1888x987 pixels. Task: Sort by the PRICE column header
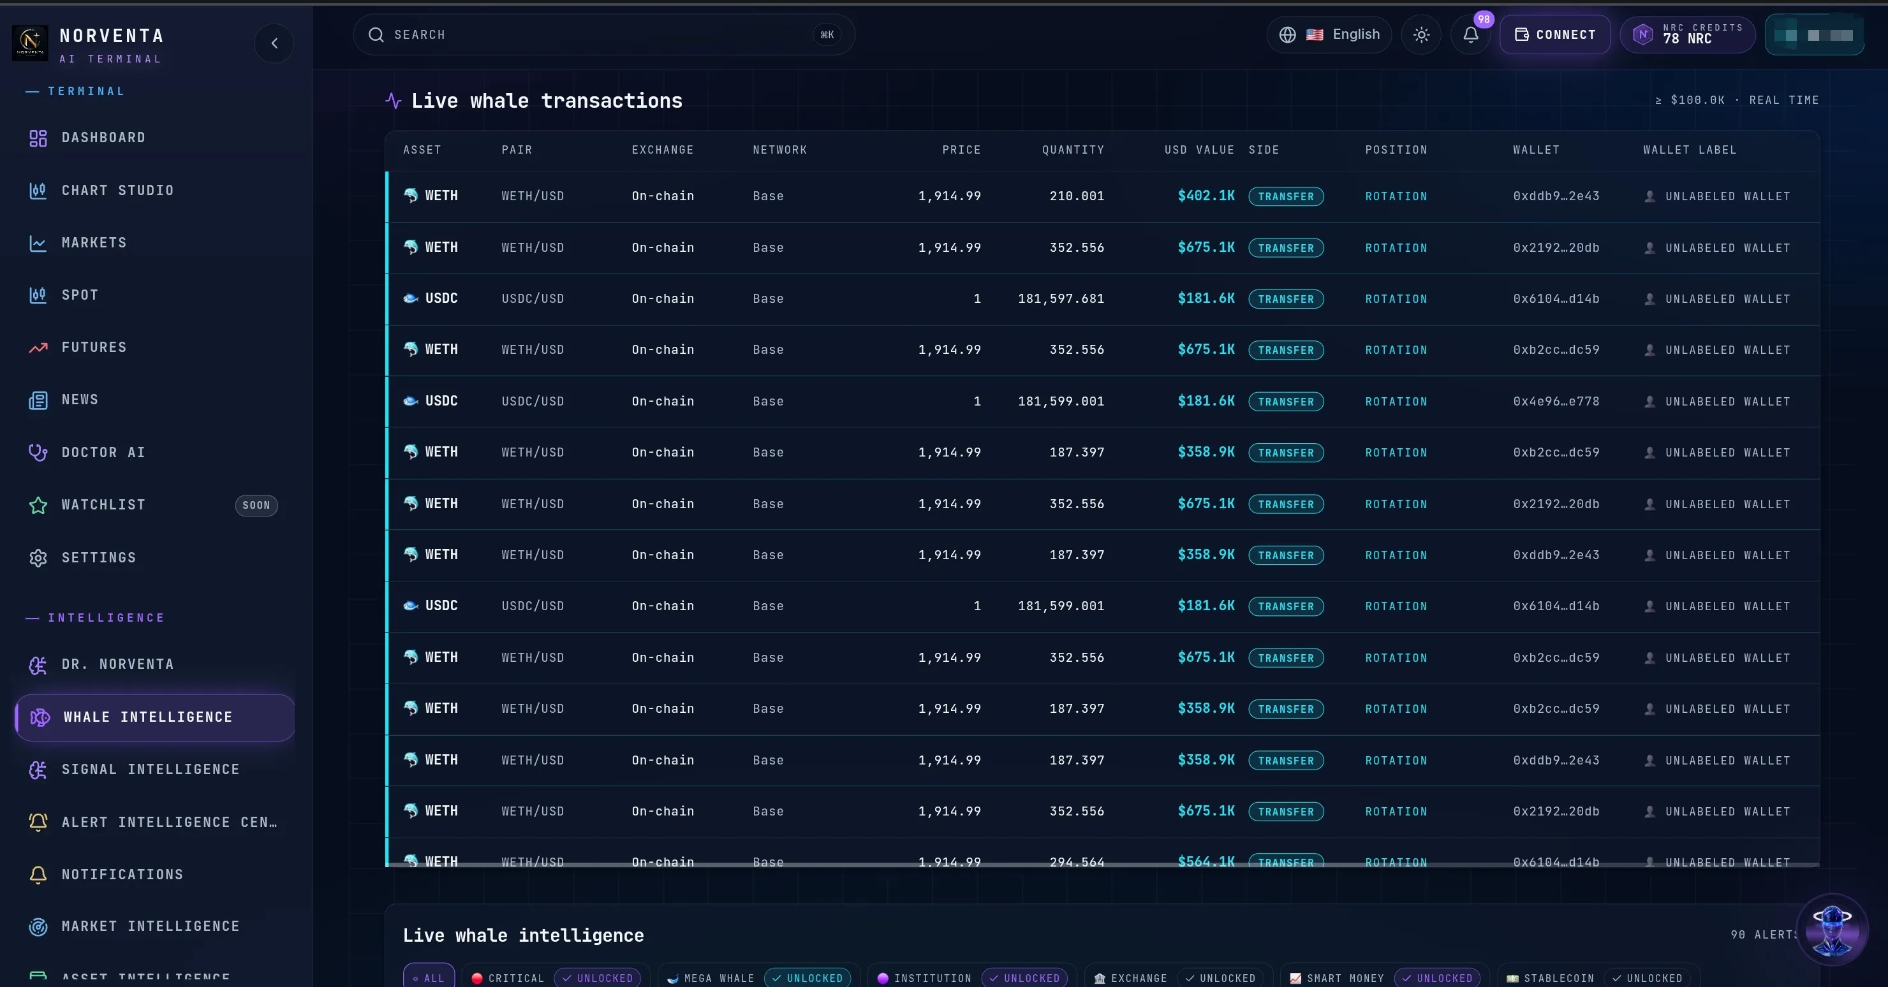[x=961, y=150]
